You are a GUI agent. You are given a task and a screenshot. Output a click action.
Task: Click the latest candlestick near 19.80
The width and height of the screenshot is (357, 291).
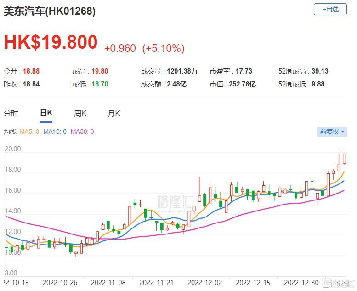coord(345,159)
